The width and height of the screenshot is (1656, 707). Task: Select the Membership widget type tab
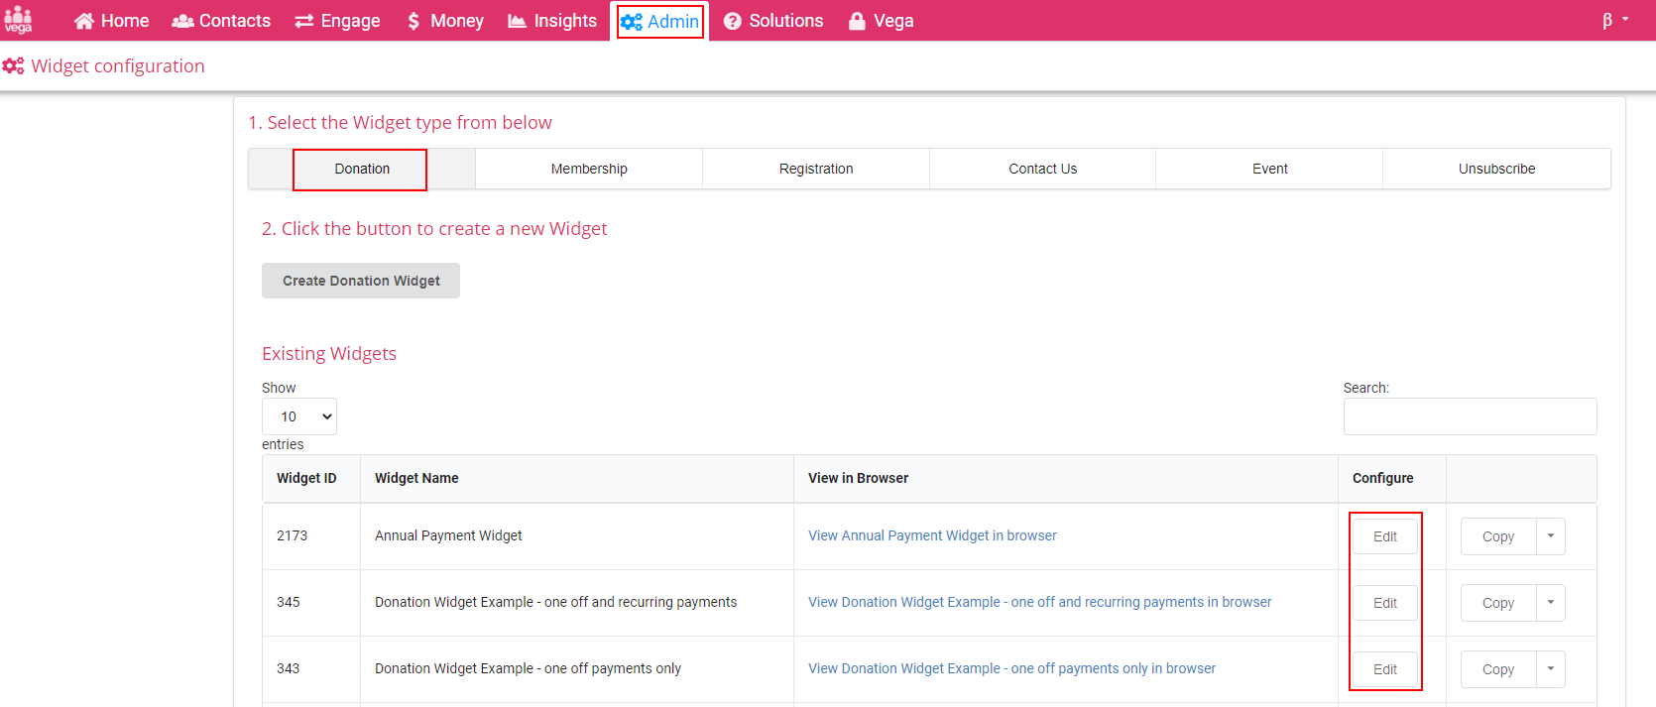(x=589, y=169)
